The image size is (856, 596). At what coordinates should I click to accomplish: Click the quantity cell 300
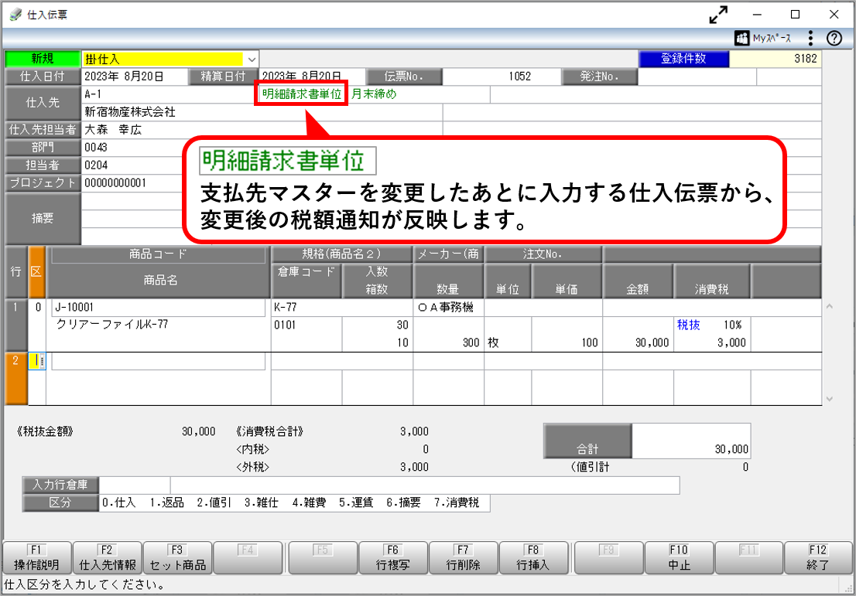(x=448, y=342)
